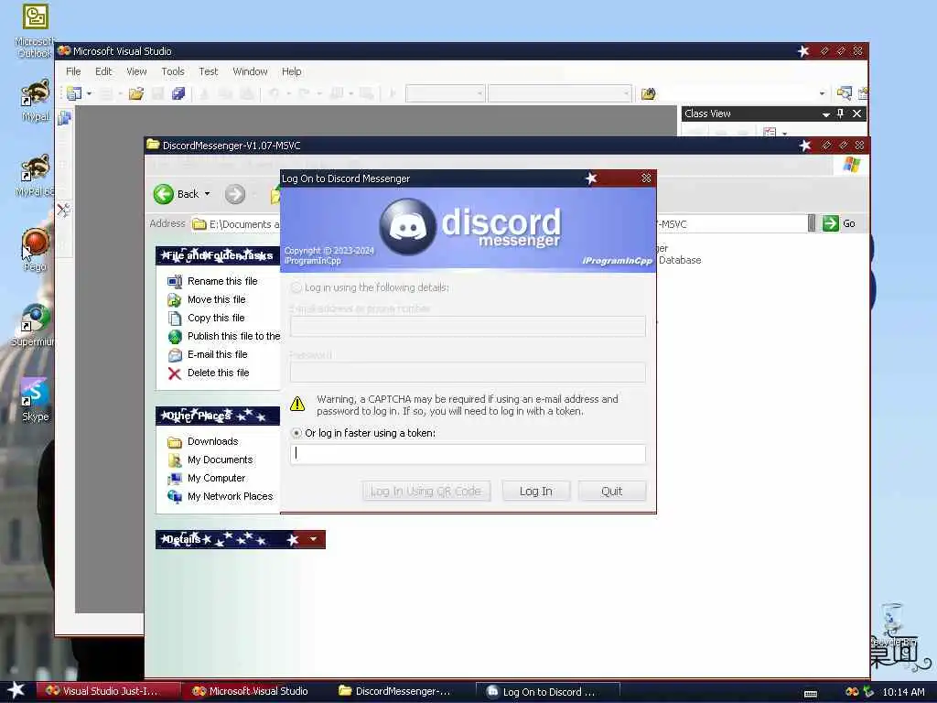Viewport: 937px width, 703px height.
Task: Open the solution platforms combo box
Action: tap(560, 94)
